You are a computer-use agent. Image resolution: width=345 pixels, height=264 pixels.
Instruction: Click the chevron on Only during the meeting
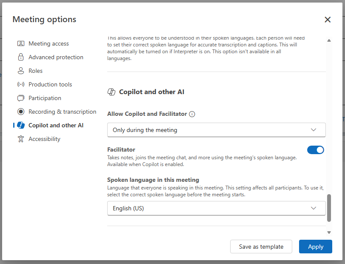coord(314,130)
